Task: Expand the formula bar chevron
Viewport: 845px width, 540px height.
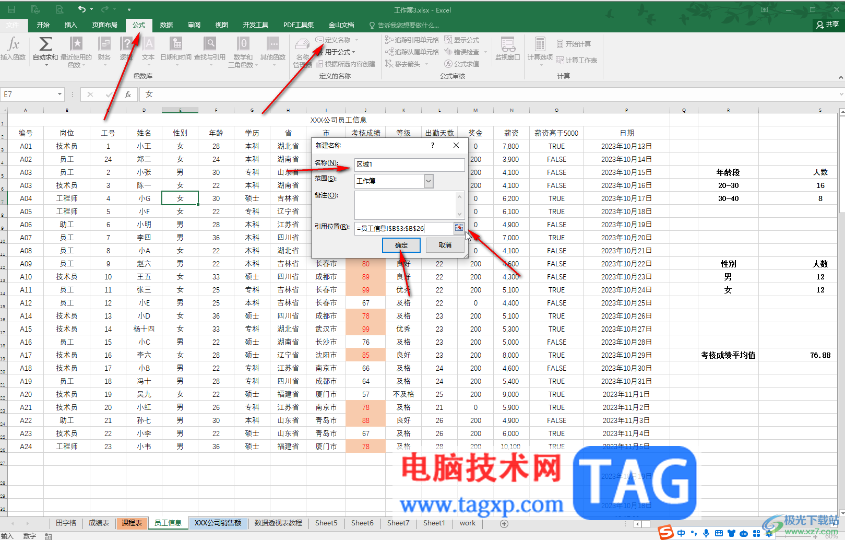Action: coord(841,95)
